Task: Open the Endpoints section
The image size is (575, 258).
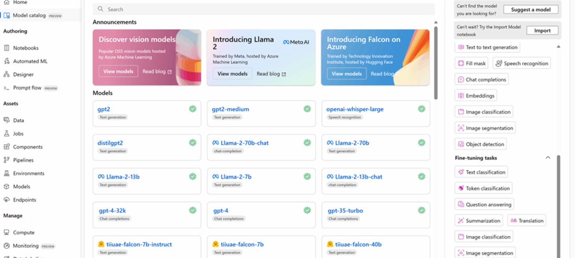Action: click(x=7, y=199)
